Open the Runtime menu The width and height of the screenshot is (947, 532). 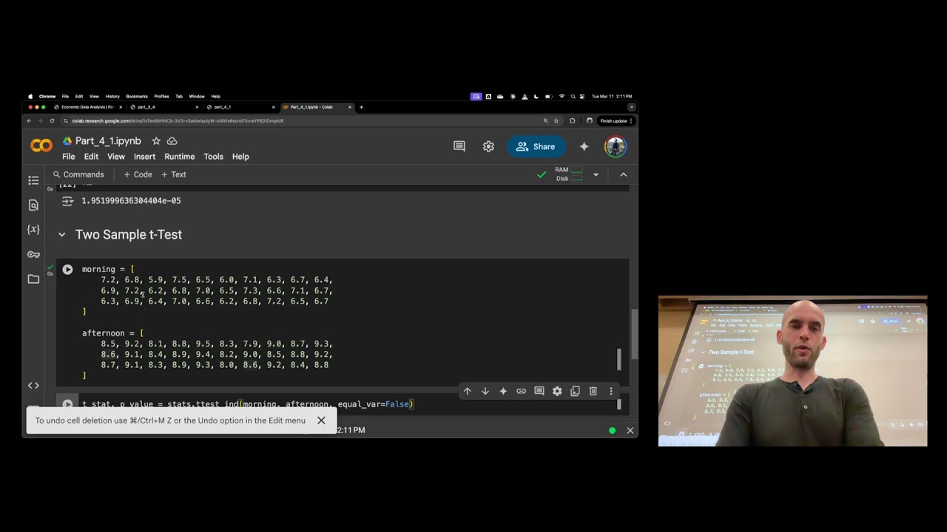point(179,157)
